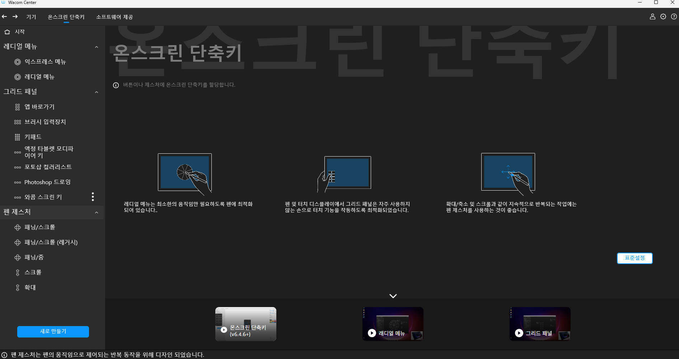
Task: Click the 새로 만들기 button
Action: coord(53,331)
